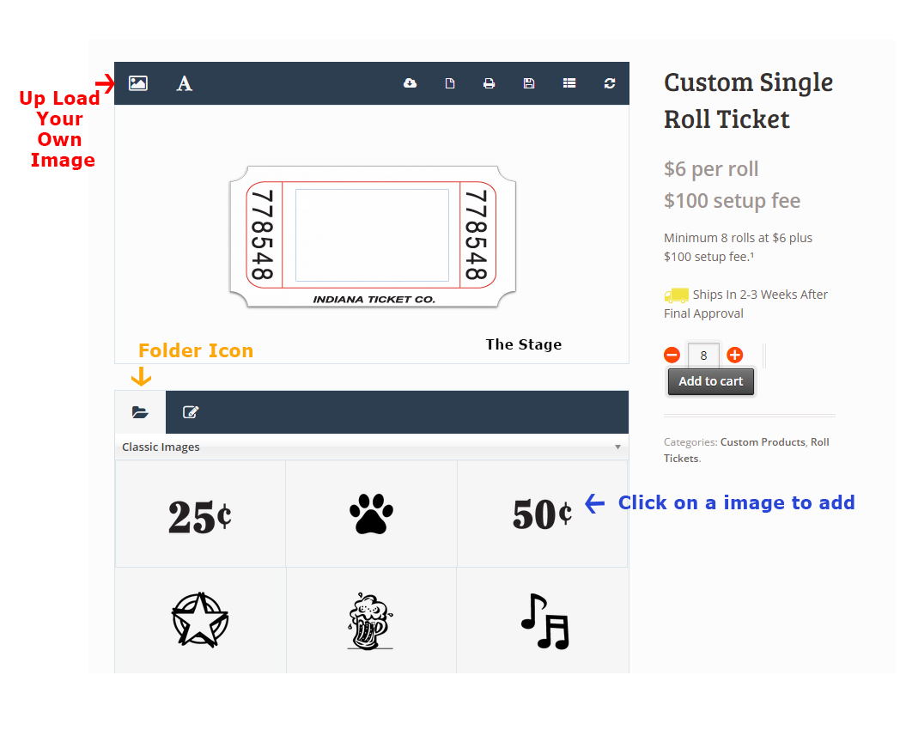900x742 pixels.
Task: Click the new blank document icon
Action: pyautogui.click(x=450, y=83)
